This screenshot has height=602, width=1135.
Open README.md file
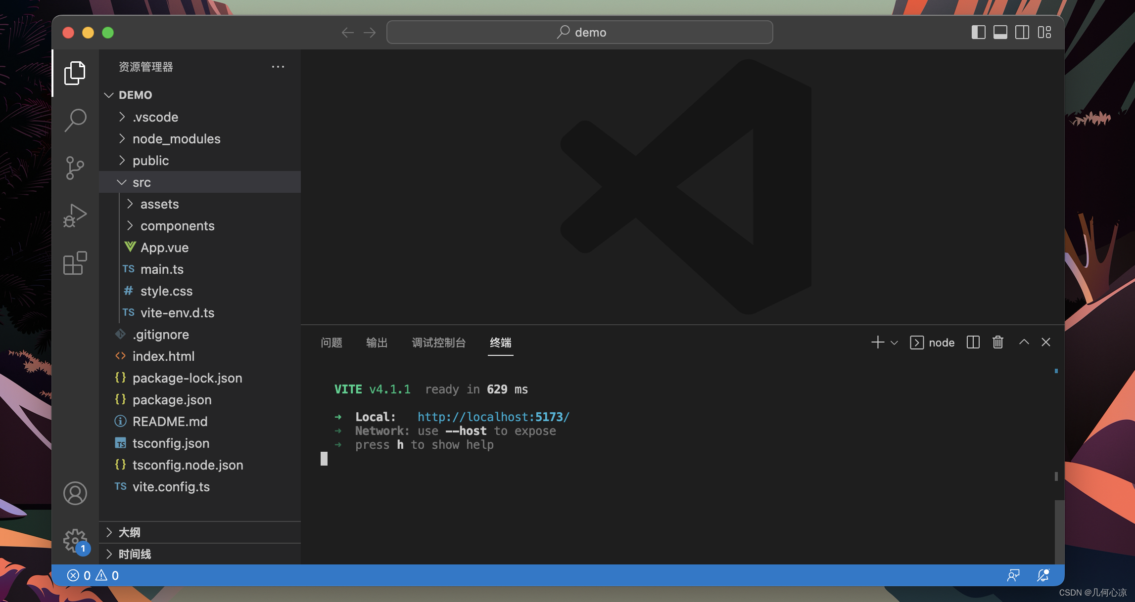[x=200, y=422]
